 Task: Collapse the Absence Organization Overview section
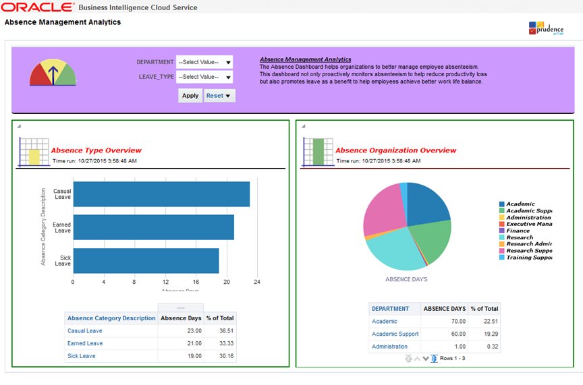304,126
